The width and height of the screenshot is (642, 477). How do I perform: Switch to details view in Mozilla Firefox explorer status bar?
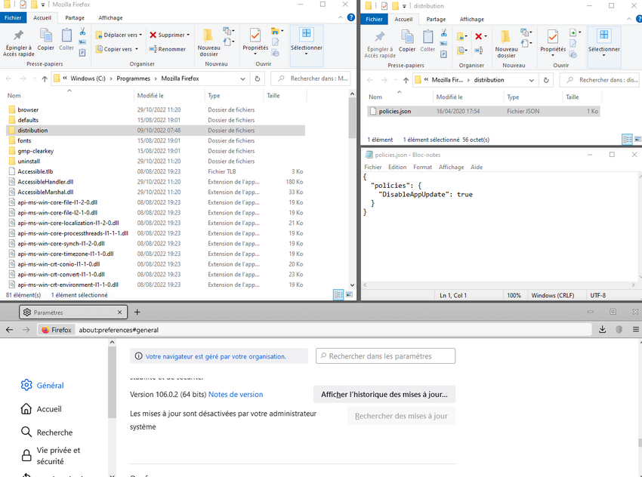[338, 294]
